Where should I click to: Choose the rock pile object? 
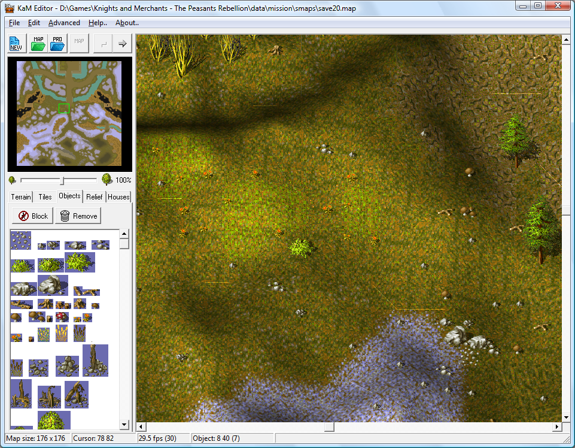point(67,366)
